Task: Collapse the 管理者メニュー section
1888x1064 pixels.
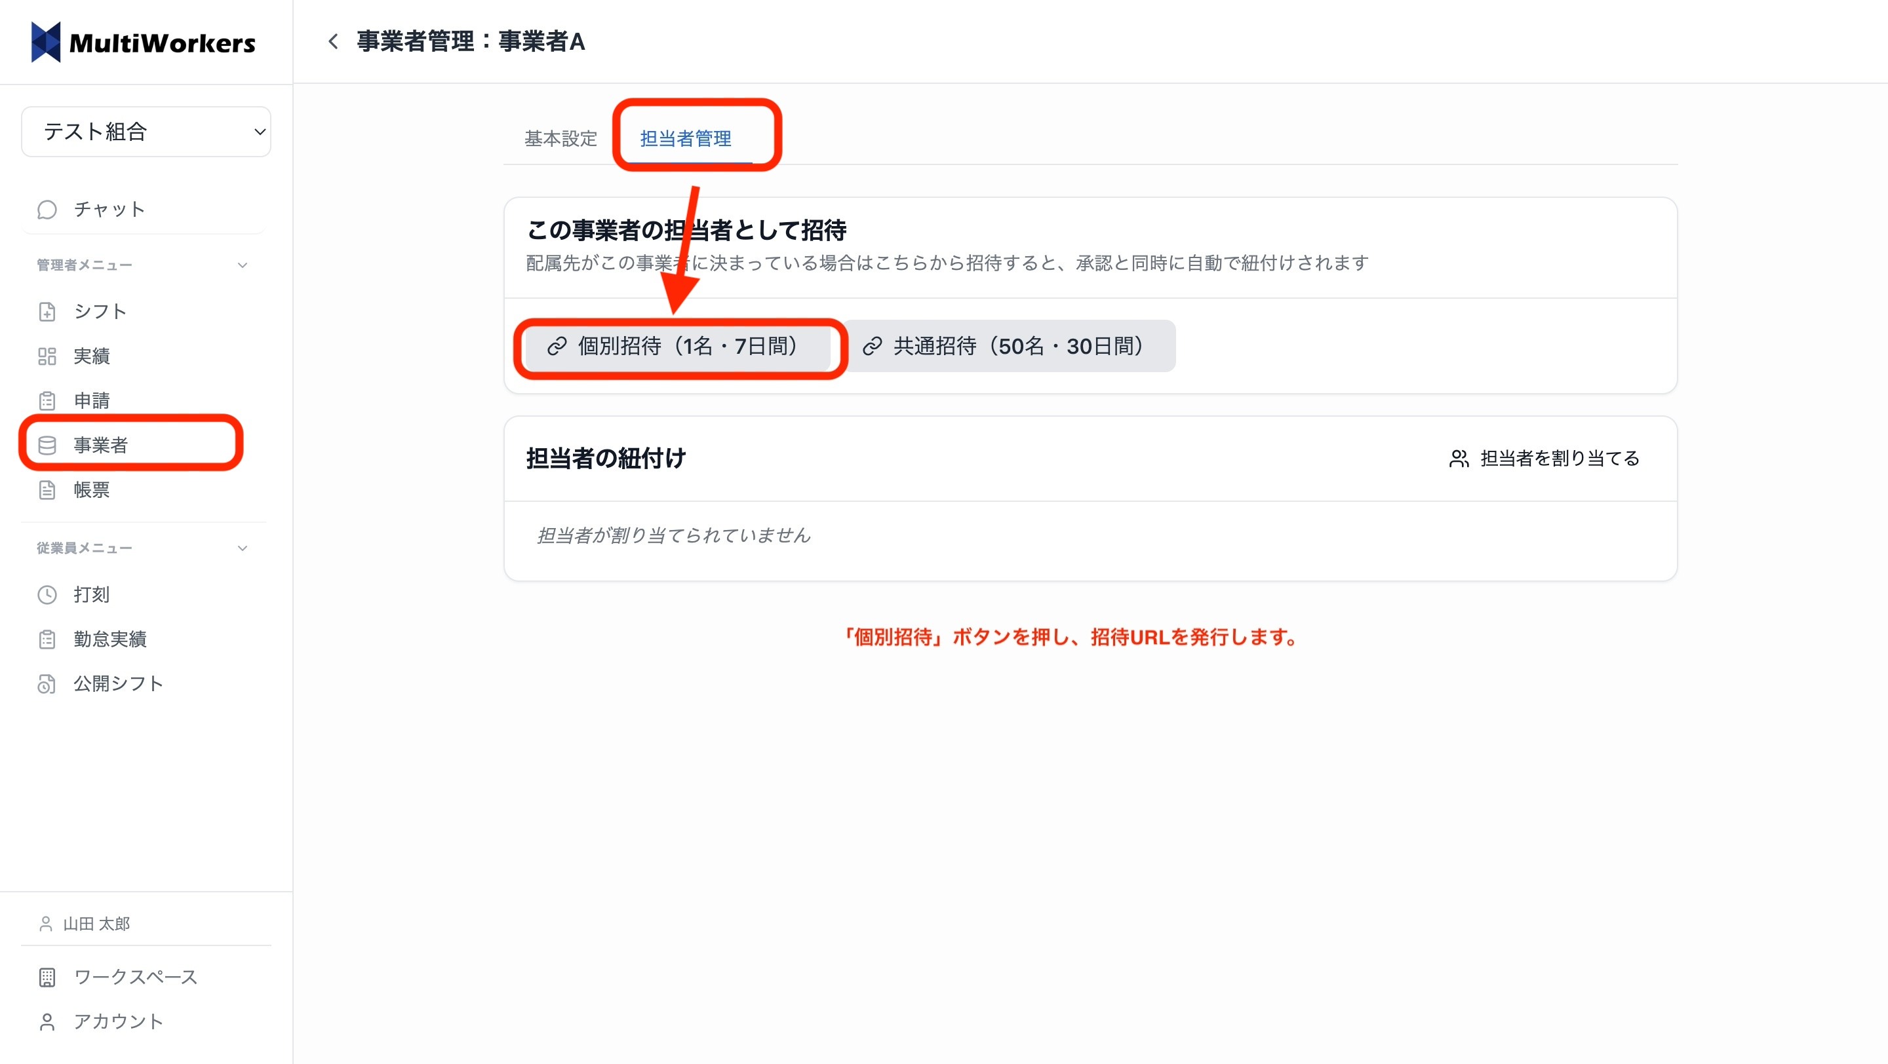Action: point(143,265)
